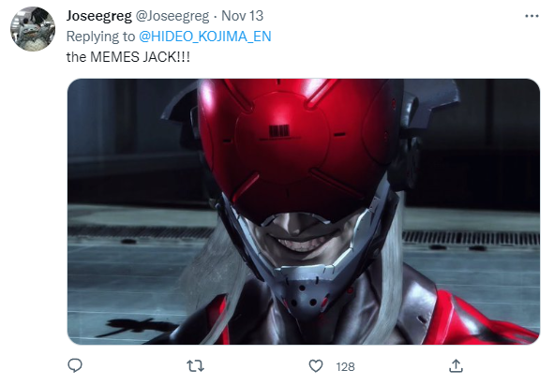This screenshot has height=385, width=554.
Task: Open the attached red-helmet cyborg image
Action: tap(304, 212)
